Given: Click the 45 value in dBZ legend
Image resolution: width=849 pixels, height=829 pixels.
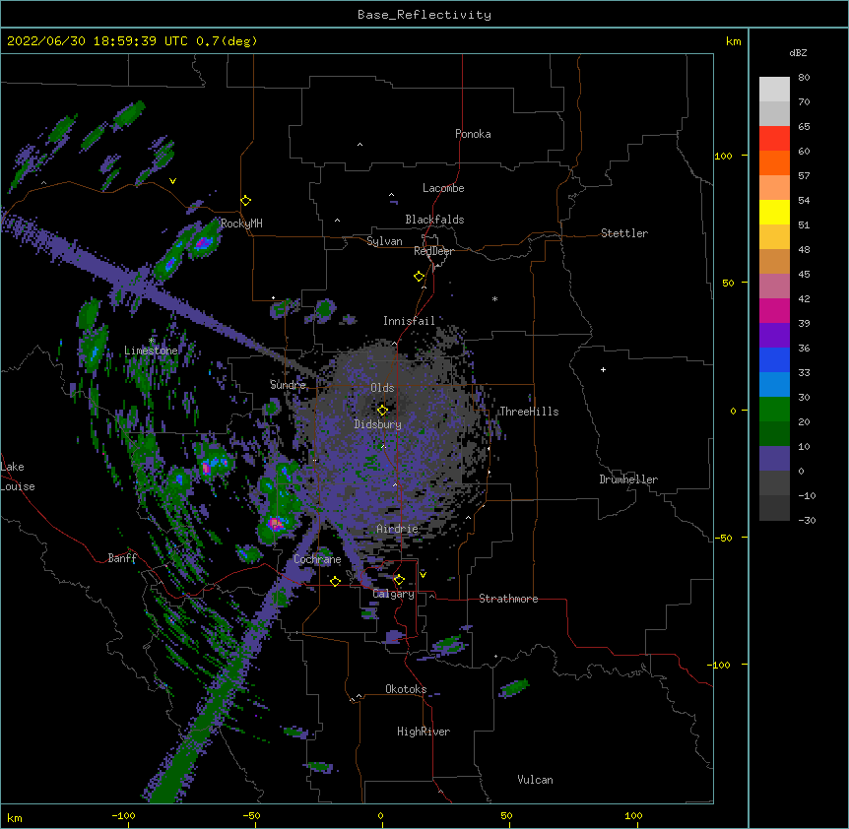Looking at the screenshot, I should [804, 275].
